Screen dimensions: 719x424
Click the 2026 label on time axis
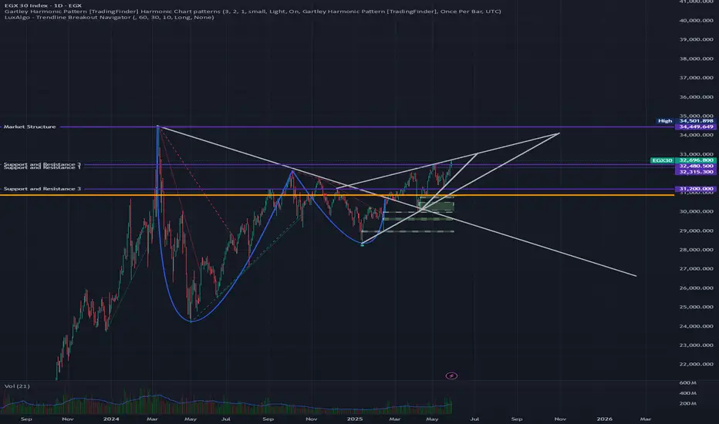pos(604,419)
